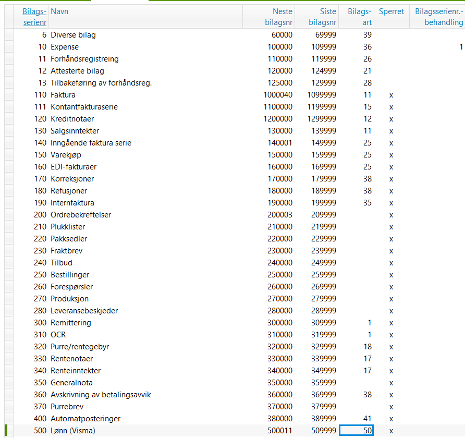Sort by Neste bilagsnr column header

pos(278,17)
